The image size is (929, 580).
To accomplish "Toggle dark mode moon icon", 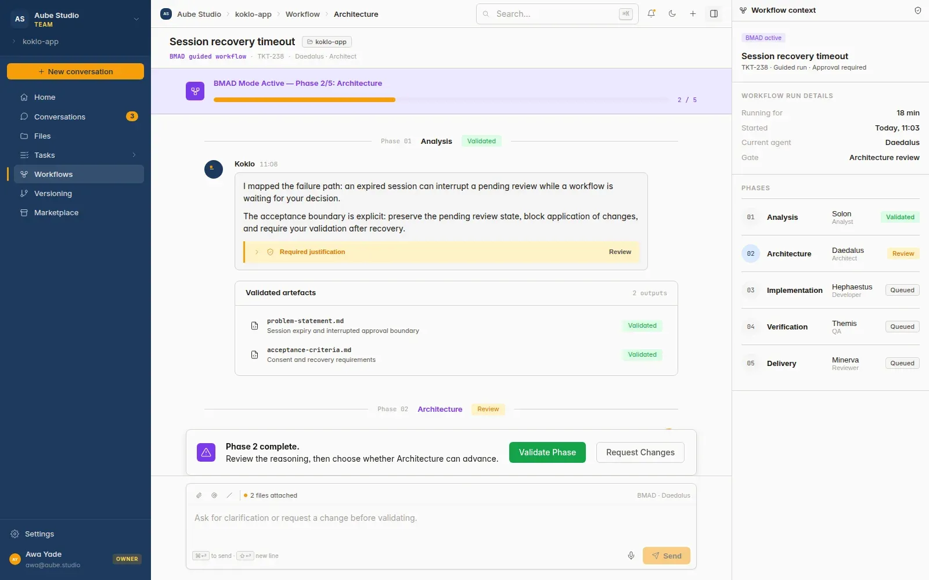I will pos(672,14).
